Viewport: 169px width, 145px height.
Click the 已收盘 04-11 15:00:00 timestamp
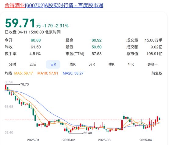click(33, 32)
